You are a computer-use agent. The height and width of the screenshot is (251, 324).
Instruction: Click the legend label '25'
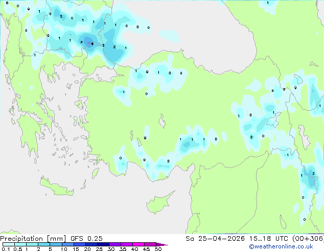pos(99,249)
